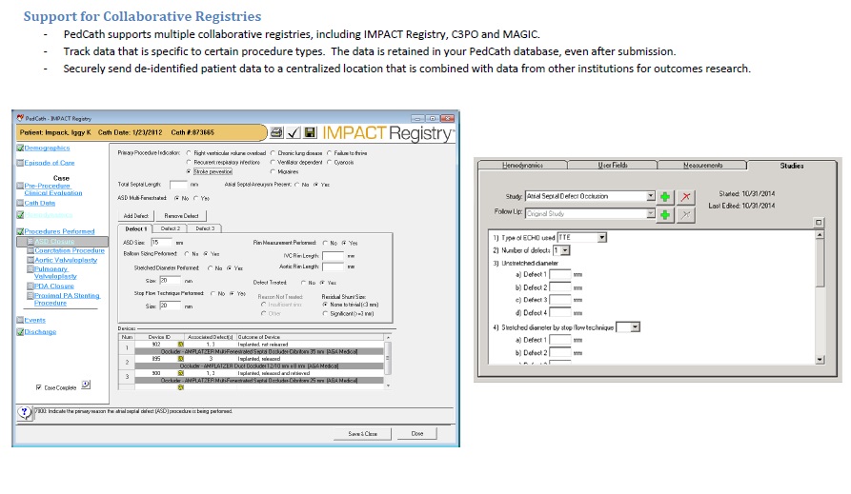Viewport: 851px width, 494px height.
Task: Open the Study dropdown Atrial Septal Defect Occlusion
Action: 650,196
